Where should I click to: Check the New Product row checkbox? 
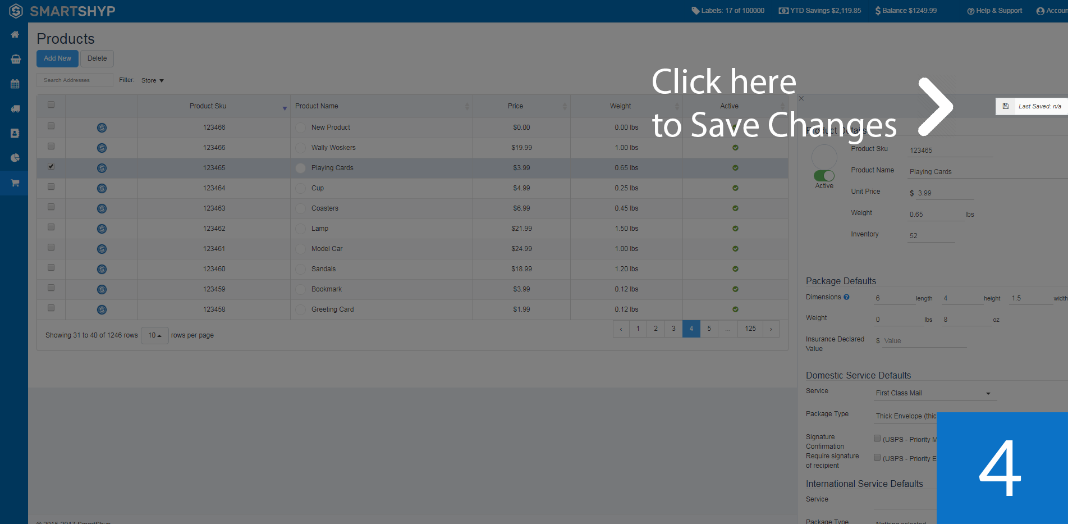[51, 126]
